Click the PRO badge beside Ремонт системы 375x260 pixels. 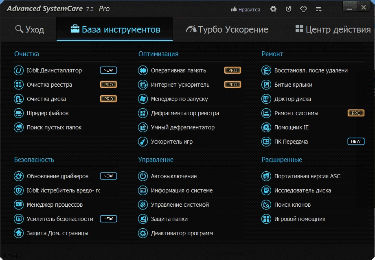coord(356,113)
